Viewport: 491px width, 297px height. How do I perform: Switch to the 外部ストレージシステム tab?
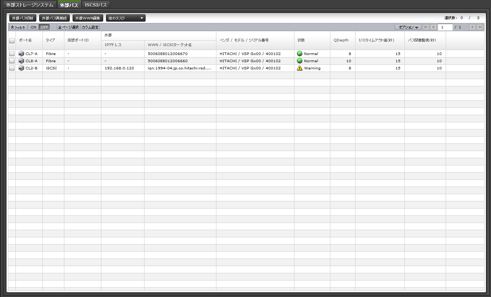(29, 5)
